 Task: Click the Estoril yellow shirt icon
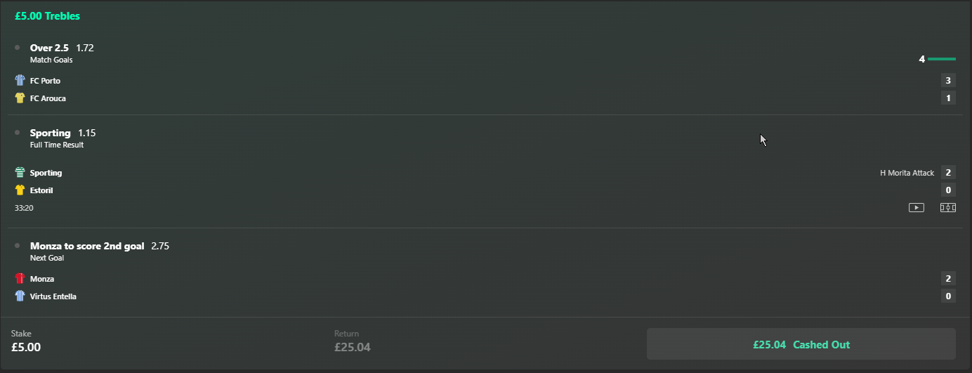click(20, 190)
